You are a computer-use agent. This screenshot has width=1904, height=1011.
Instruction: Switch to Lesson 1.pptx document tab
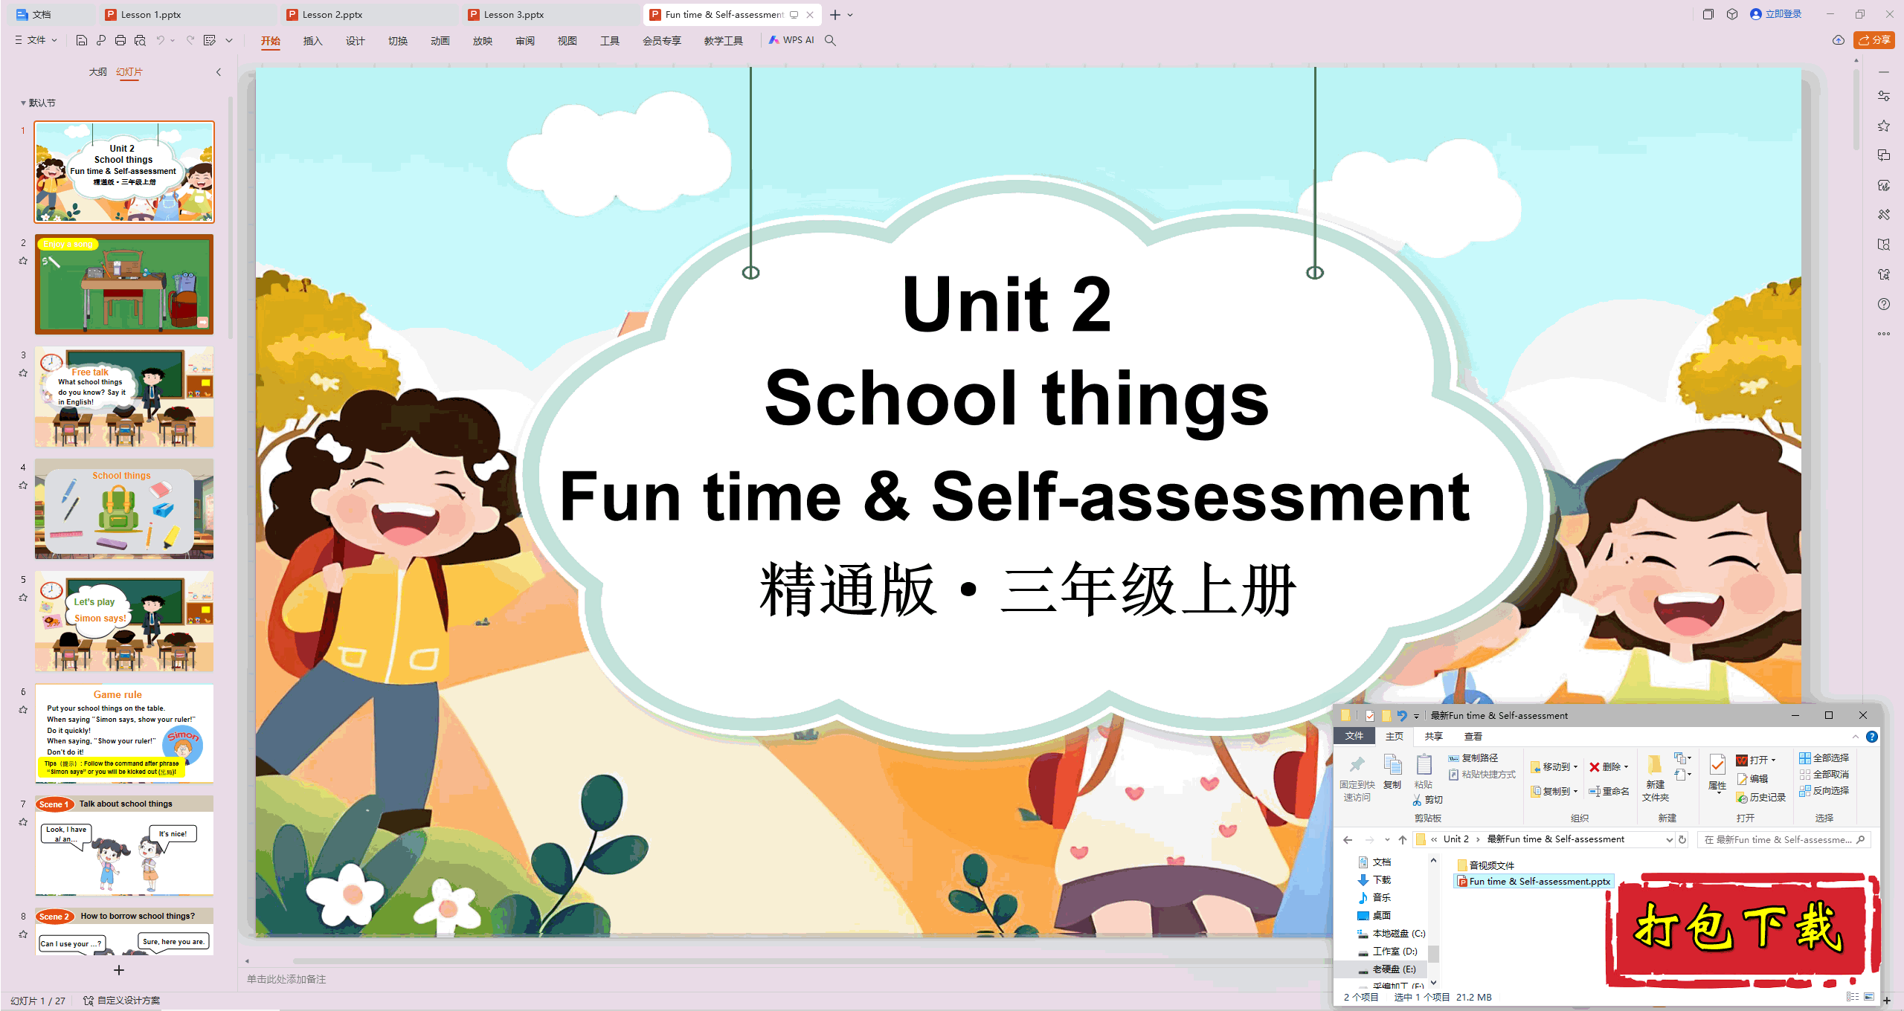187,14
